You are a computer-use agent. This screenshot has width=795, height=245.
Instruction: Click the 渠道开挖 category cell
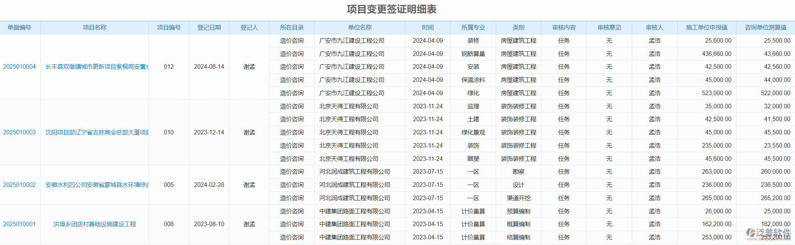[x=518, y=198]
